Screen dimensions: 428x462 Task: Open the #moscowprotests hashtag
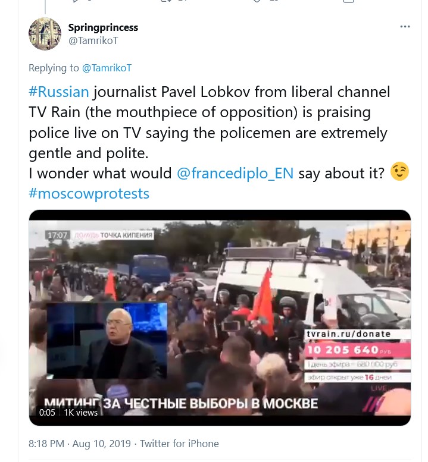[x=89, y=194]
